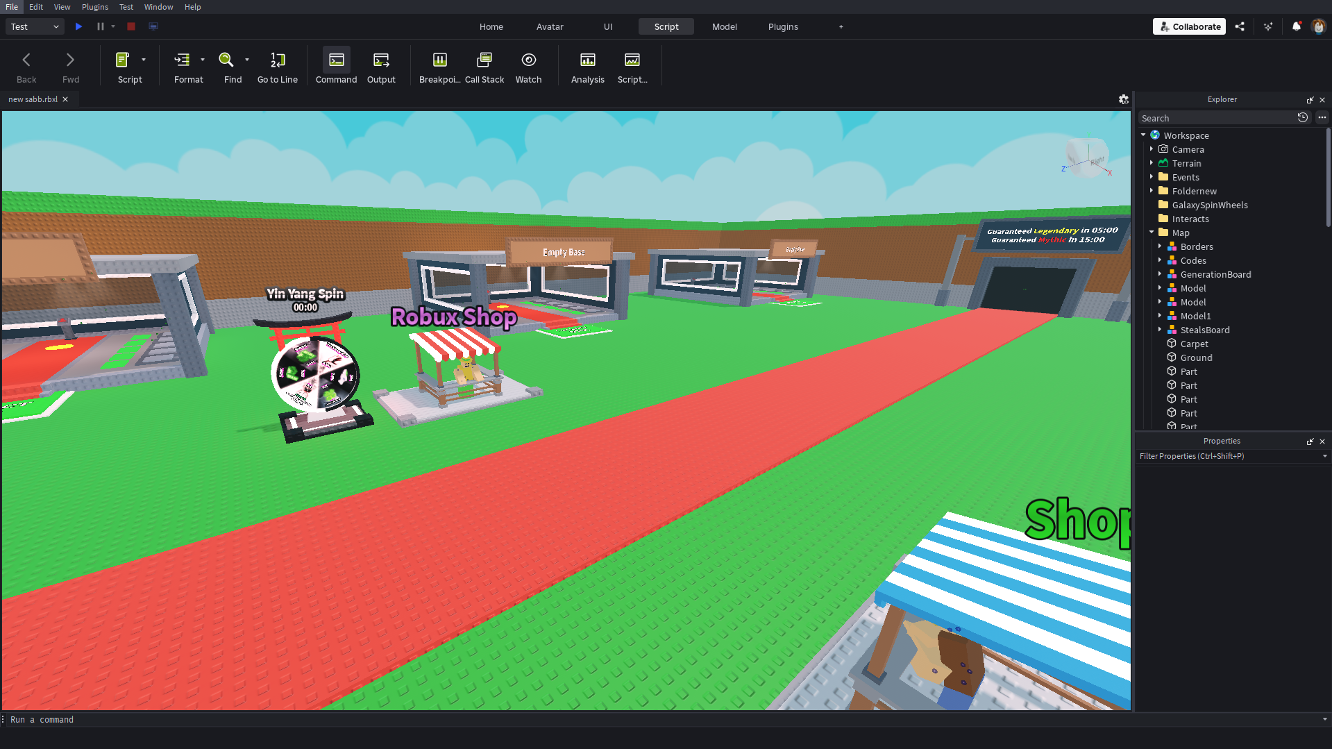Open the Watch window
This screenshot has height=749, width=1332.
click(x=528, y=66)
